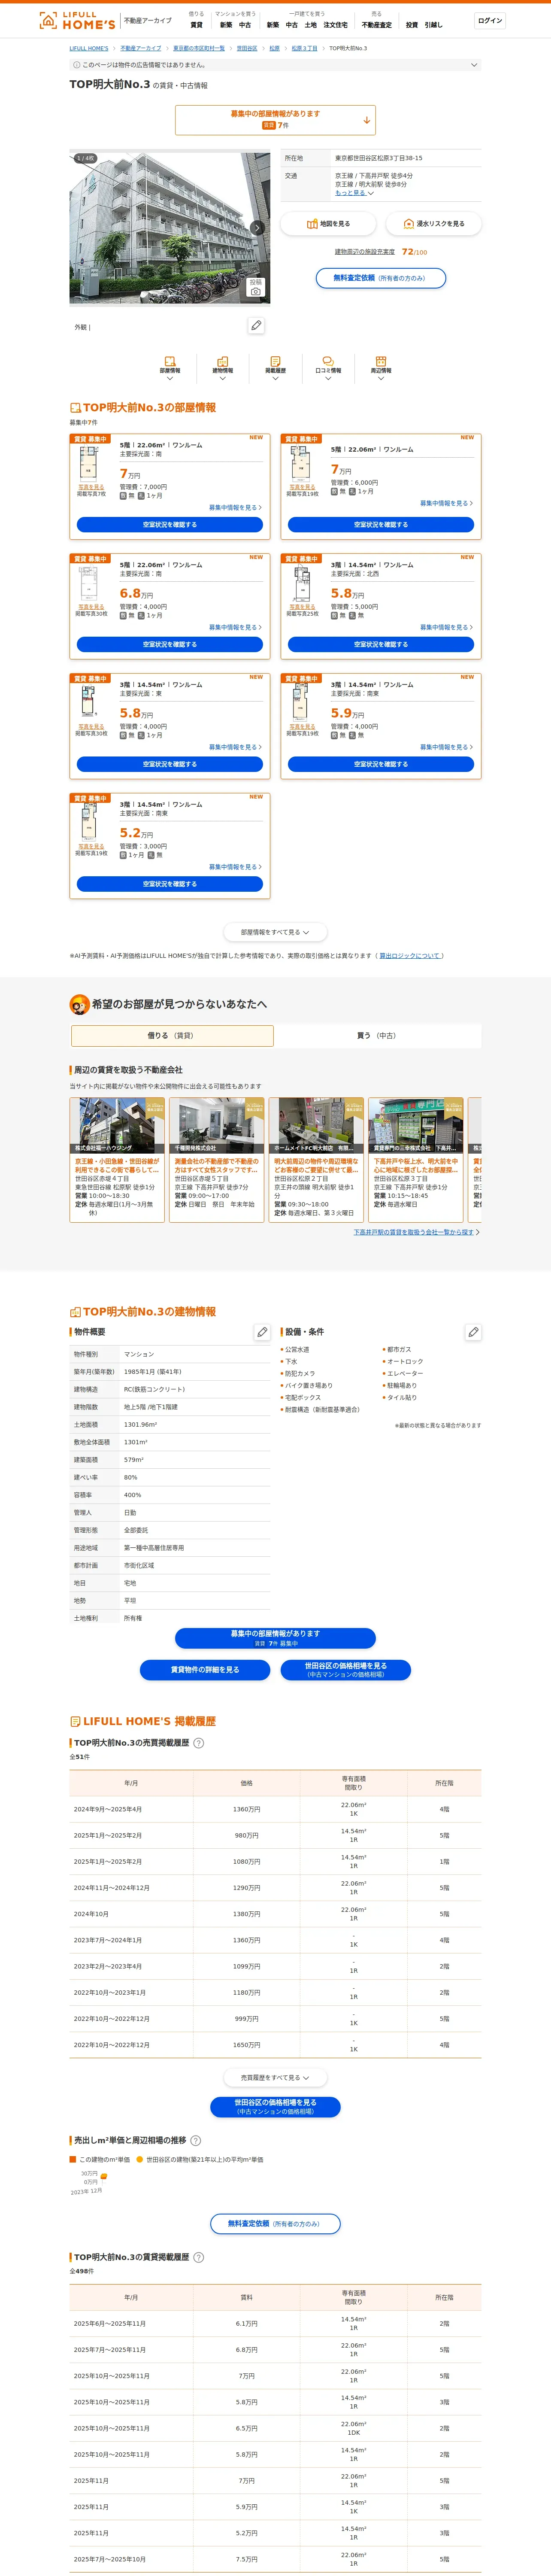Image resolution: width=551 pixels, height=2576 pixels.
Task: Open 賃貸 in the top navigation
Action: pyautogui.click(x=196, y=25)
